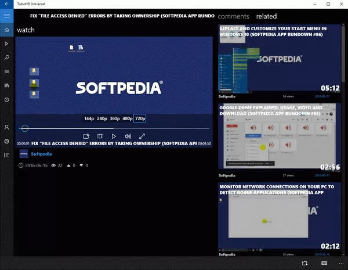Open the account user icon
The width and height of the screenshot is (348, 270).
tap(6, 127)
